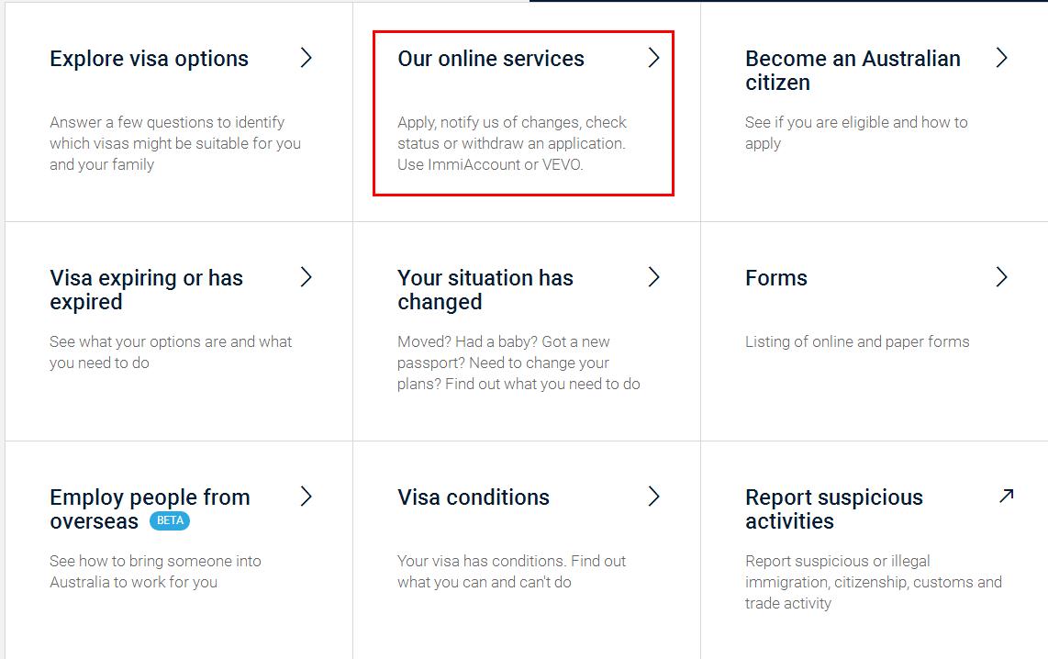The width and height of the screenshot is (1048, 659).
Task: Click the chevron next to Forms
Action: (x=1001, y=277)
